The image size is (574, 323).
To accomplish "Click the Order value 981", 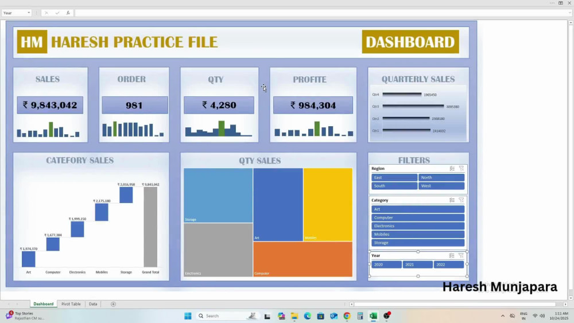I will pyautogui.click(x=135, y=106).
